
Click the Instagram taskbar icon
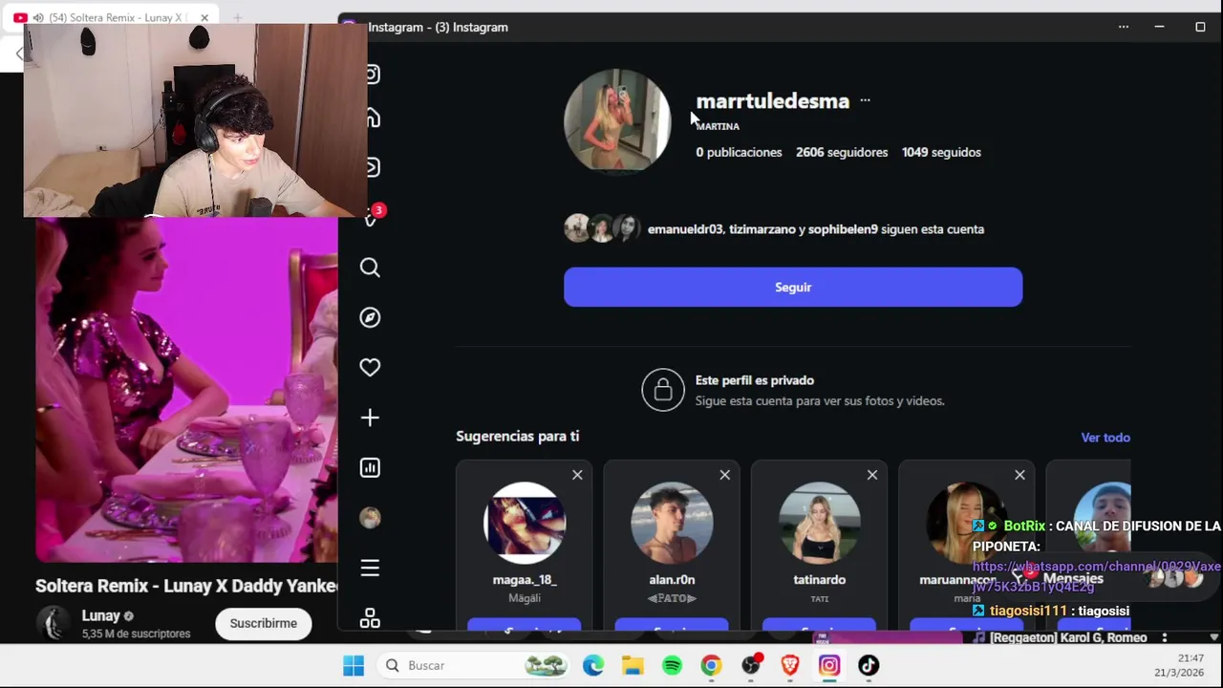click(x=829, y=665)
